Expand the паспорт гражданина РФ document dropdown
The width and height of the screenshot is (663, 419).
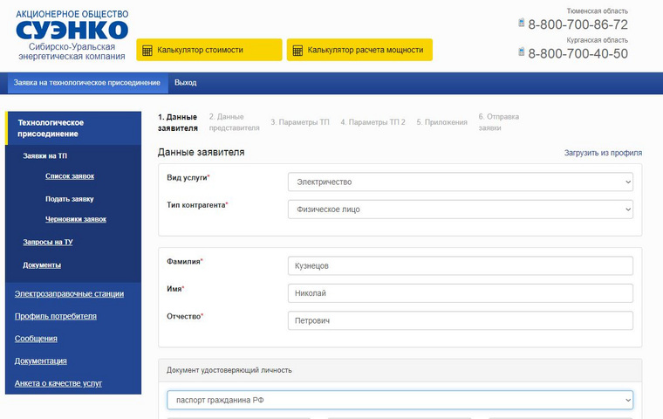click(400, 400)
